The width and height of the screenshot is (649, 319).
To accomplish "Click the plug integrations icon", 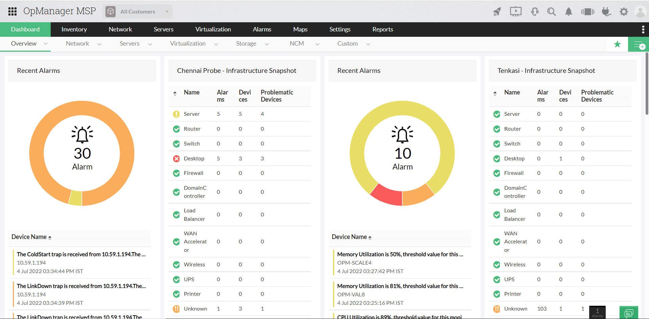I will (x=606, y=12).
